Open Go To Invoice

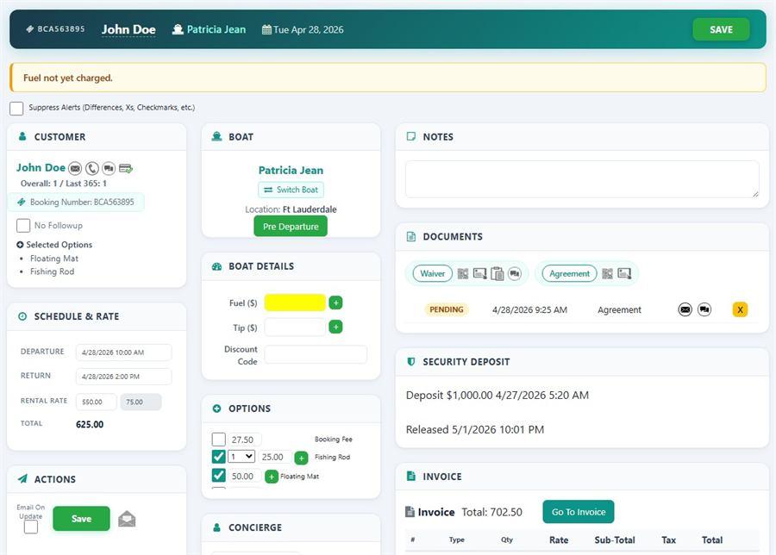pos(578,512)
